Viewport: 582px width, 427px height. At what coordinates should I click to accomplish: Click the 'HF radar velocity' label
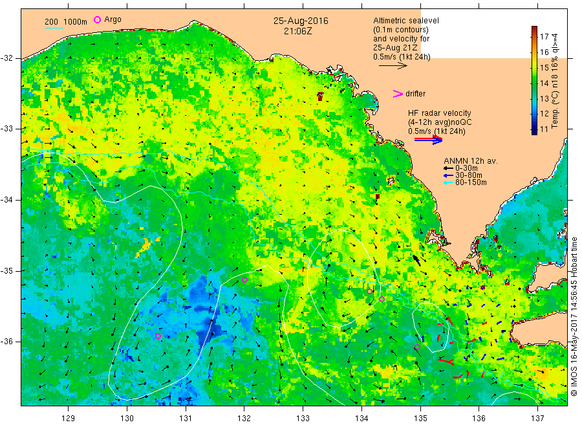pyautogui.click(x=440, y=113)
